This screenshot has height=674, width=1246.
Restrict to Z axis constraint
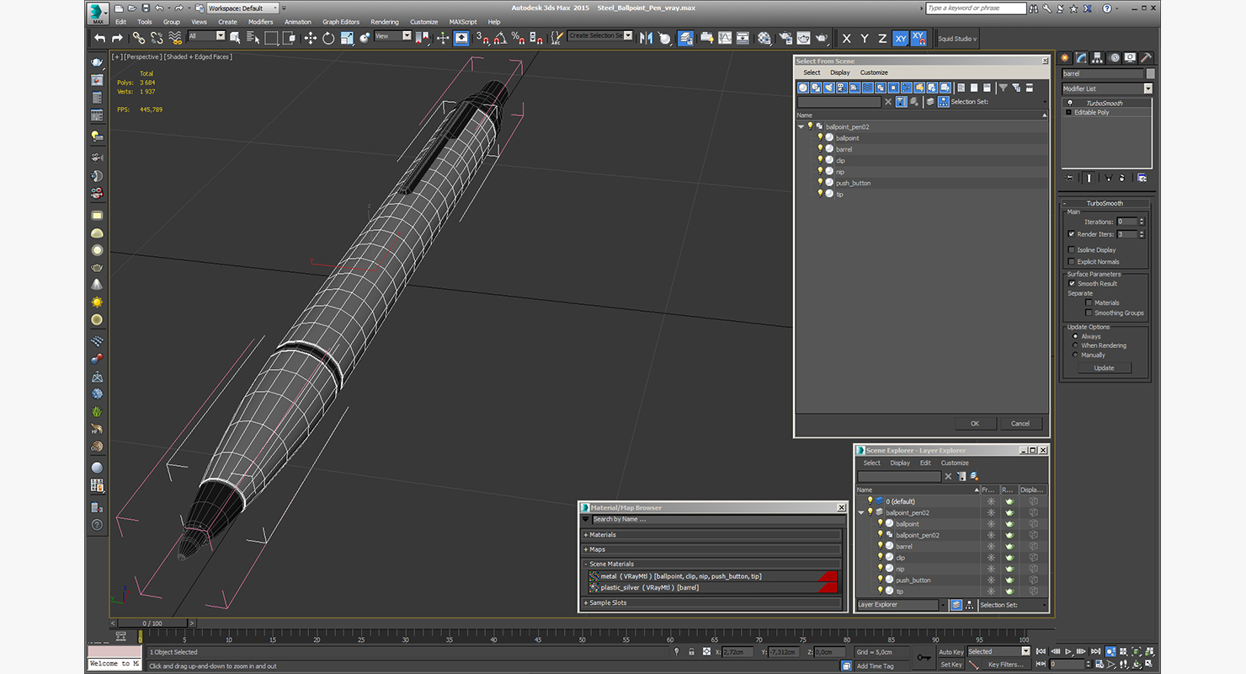(x=882, y=39)
